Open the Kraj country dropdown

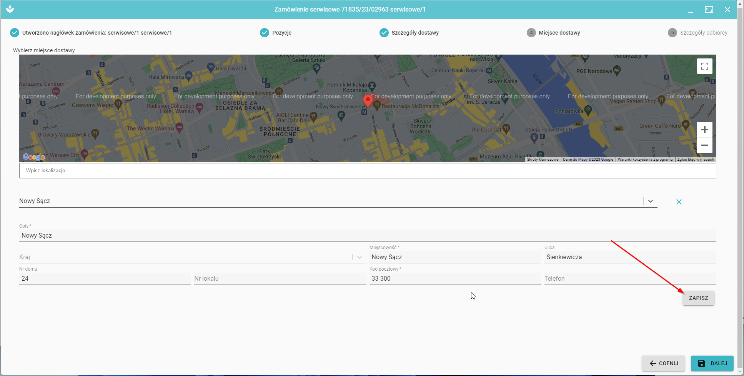359,257
